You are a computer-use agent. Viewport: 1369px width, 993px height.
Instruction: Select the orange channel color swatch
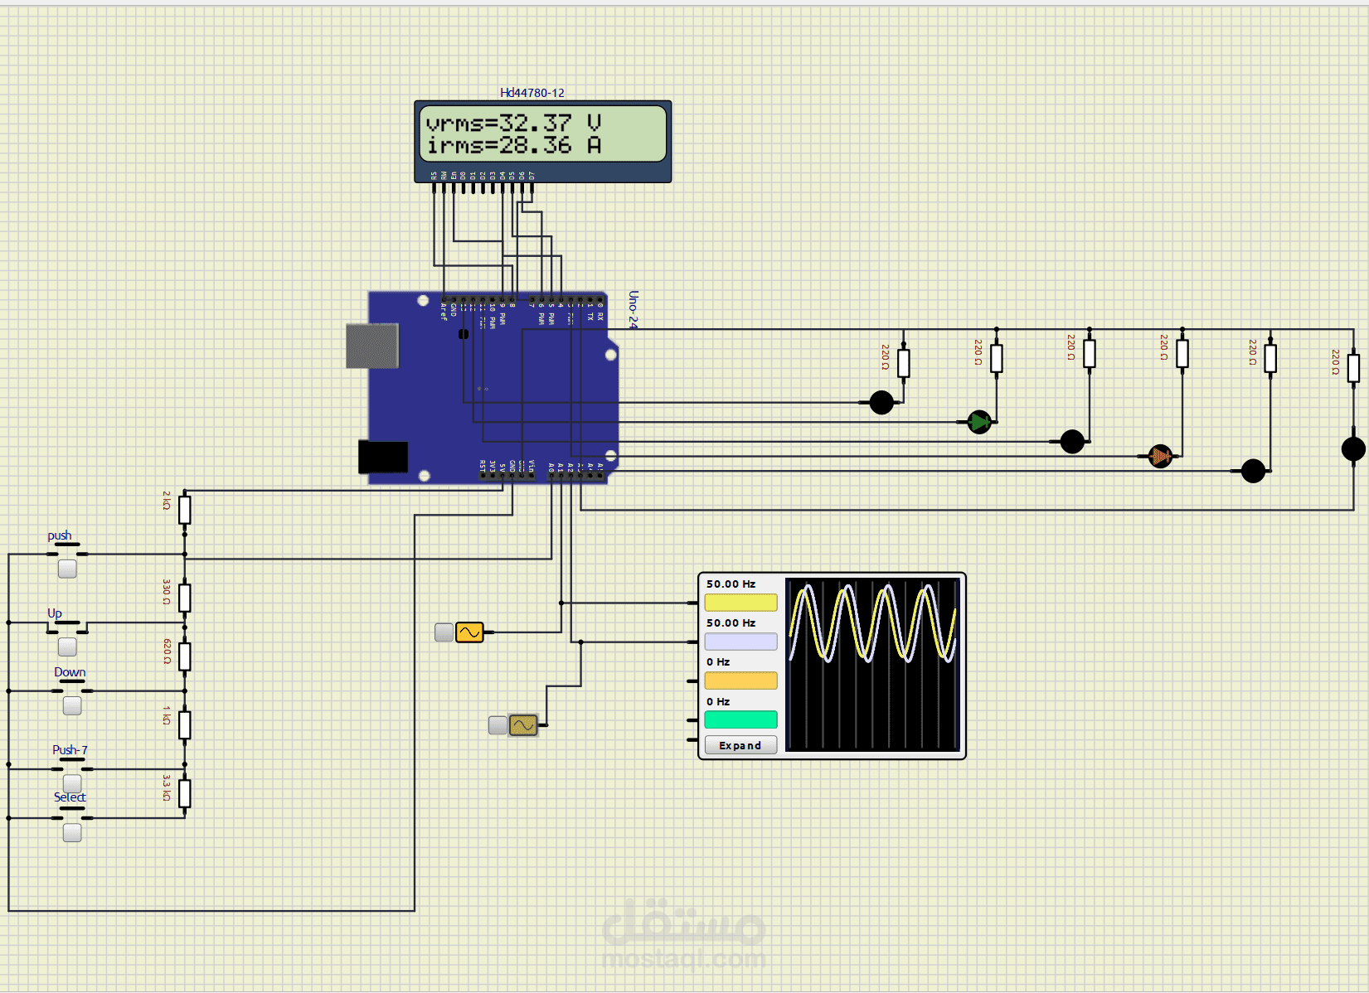pyautogui.click(x=740, y=681)
